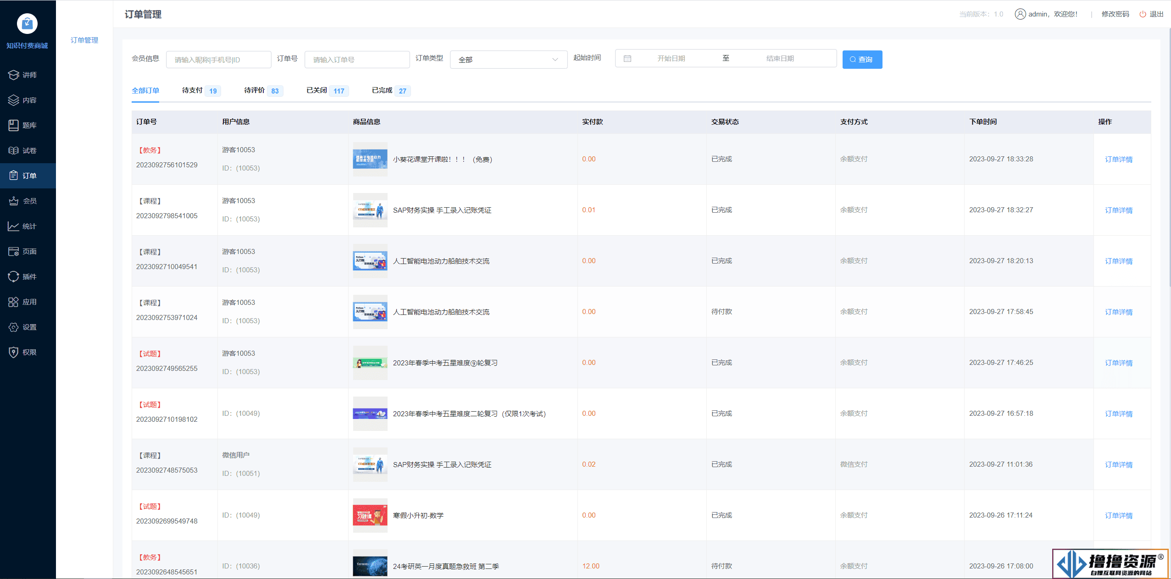
Task: Click the 知识付费商城 logo icon
Action: (x=27, y=23)
